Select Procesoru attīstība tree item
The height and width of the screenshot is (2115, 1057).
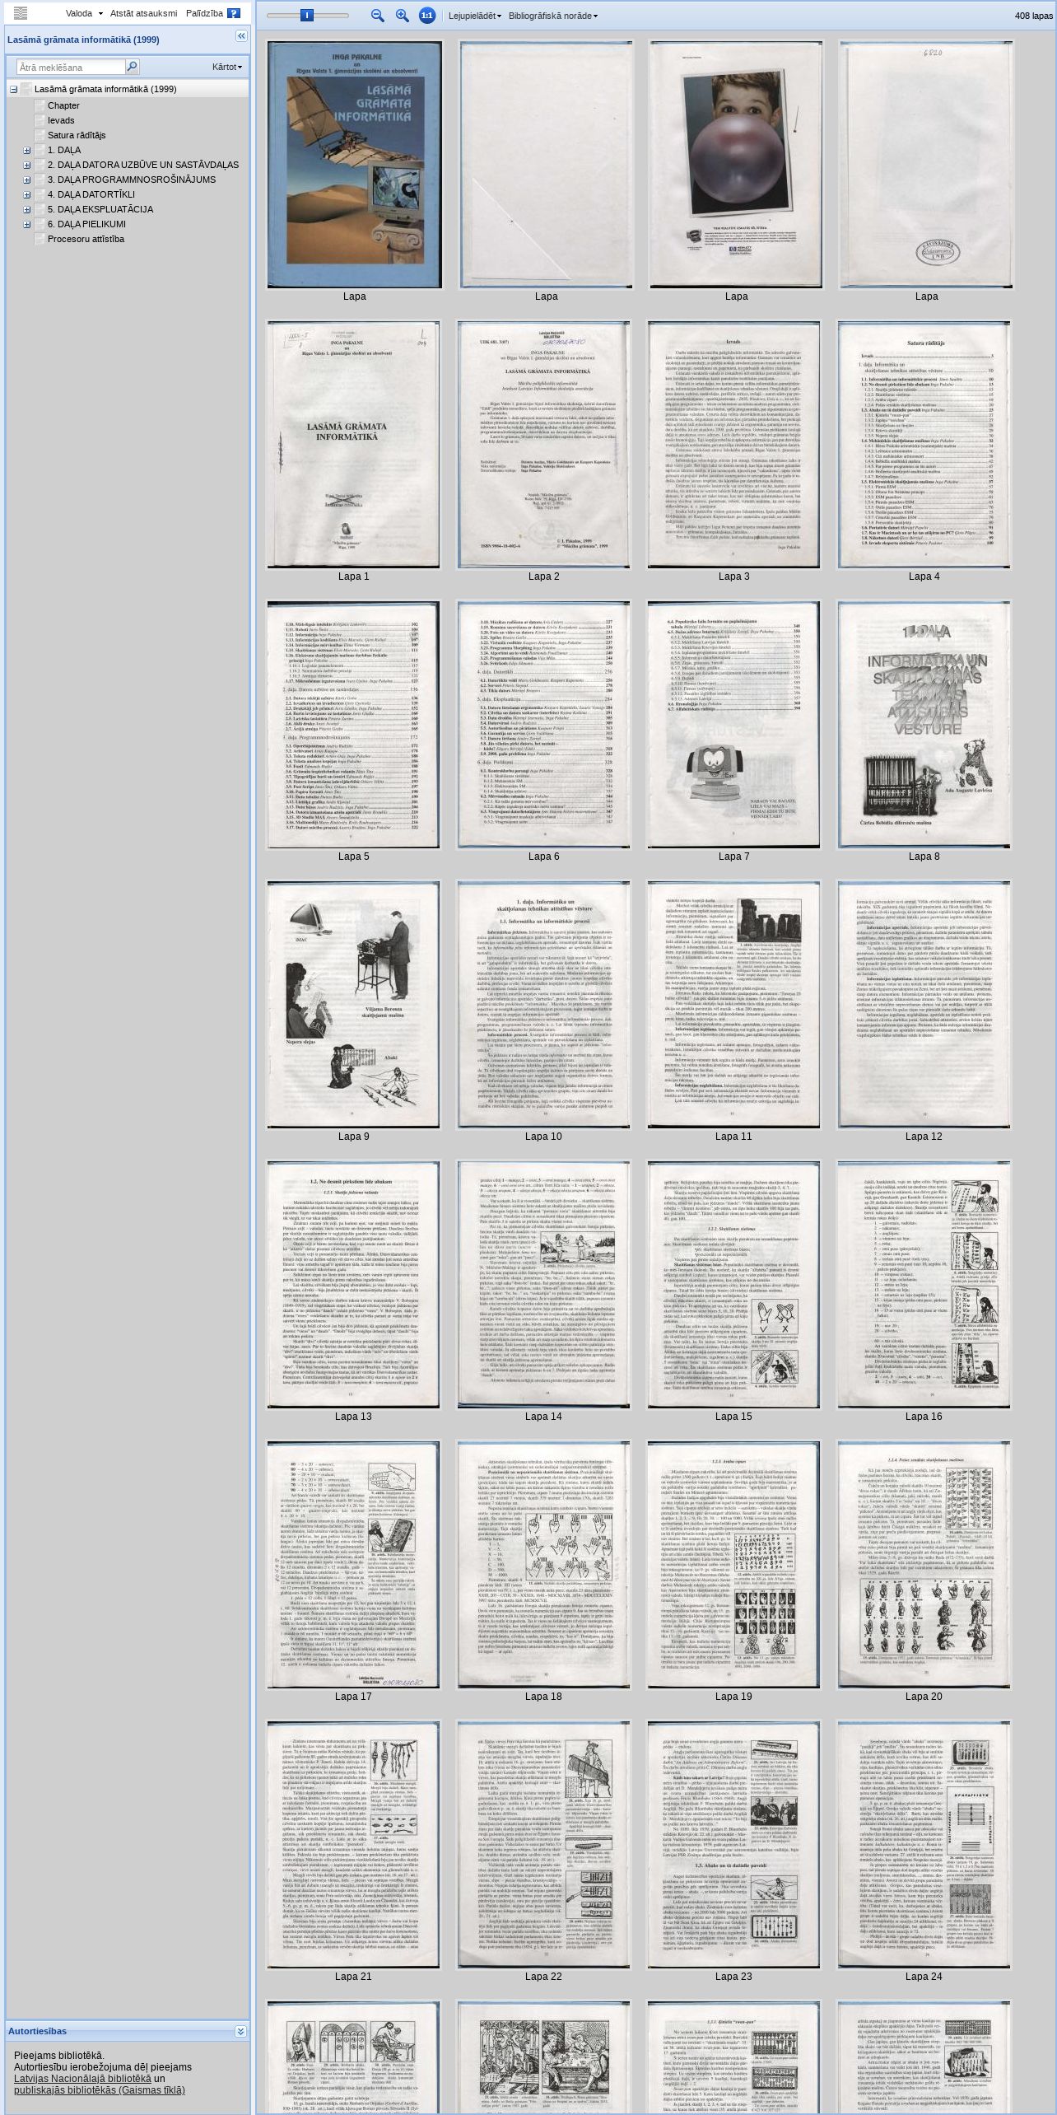(86, 239)
